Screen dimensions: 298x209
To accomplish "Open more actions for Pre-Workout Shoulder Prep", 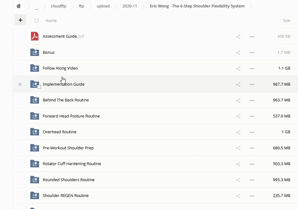I will (252, 148).
